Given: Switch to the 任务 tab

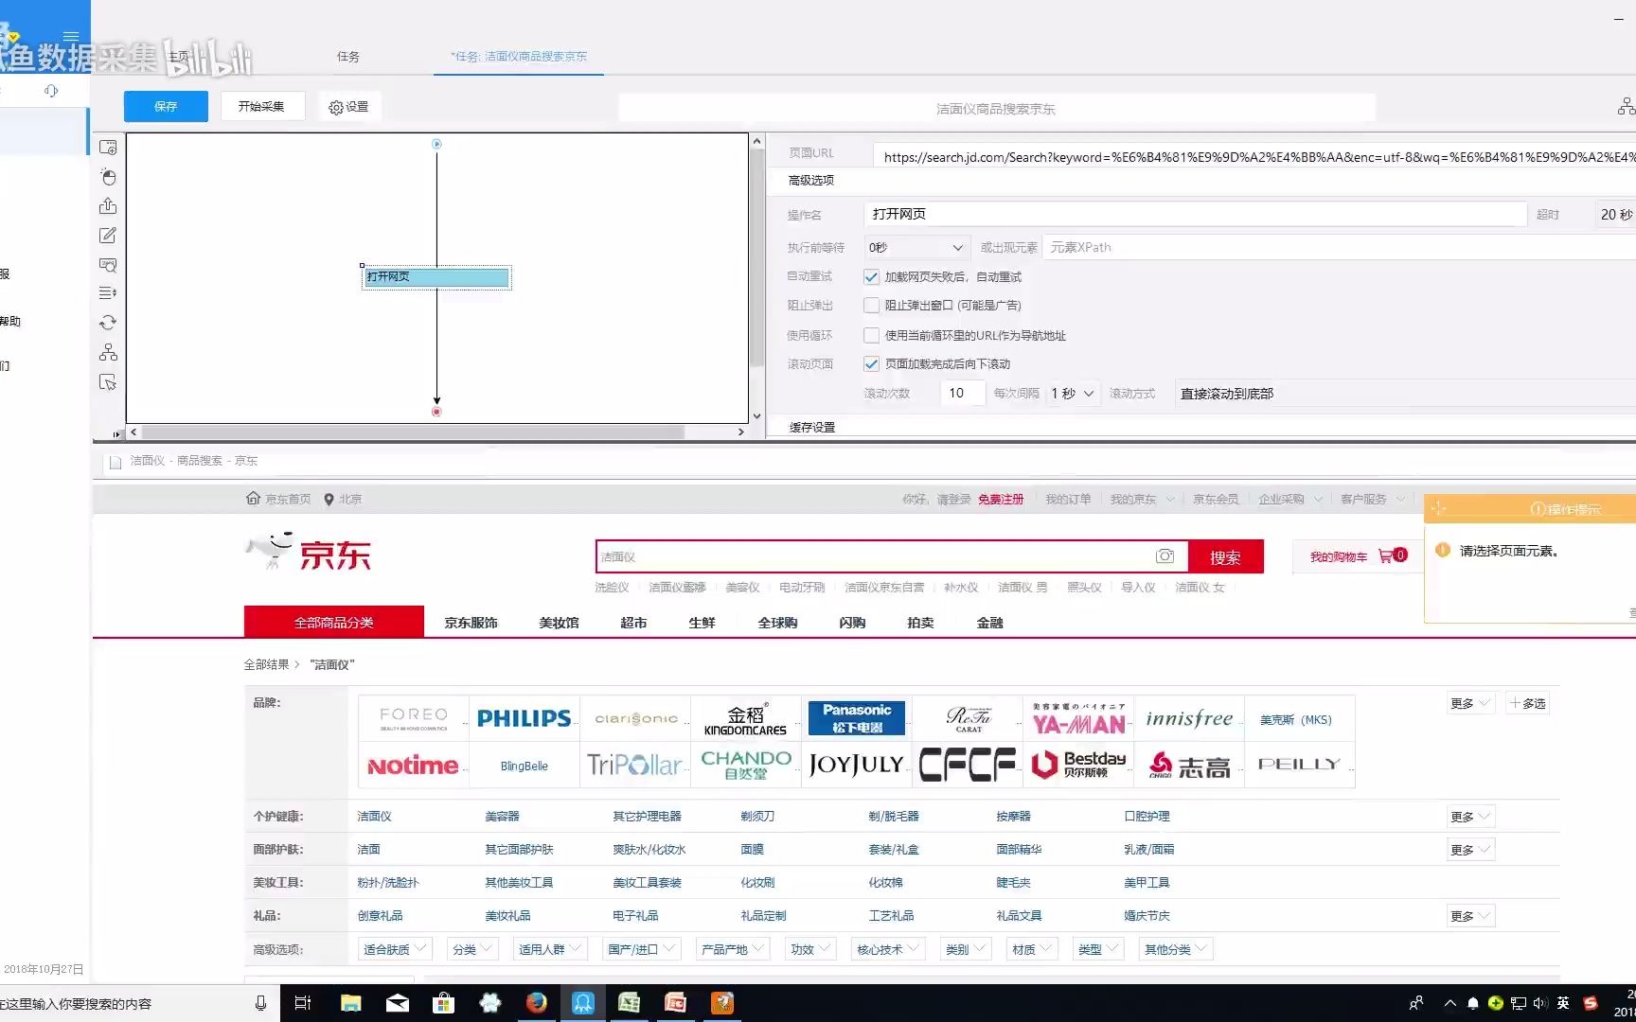Looking at the screenshot, I should tap(348, 57).
